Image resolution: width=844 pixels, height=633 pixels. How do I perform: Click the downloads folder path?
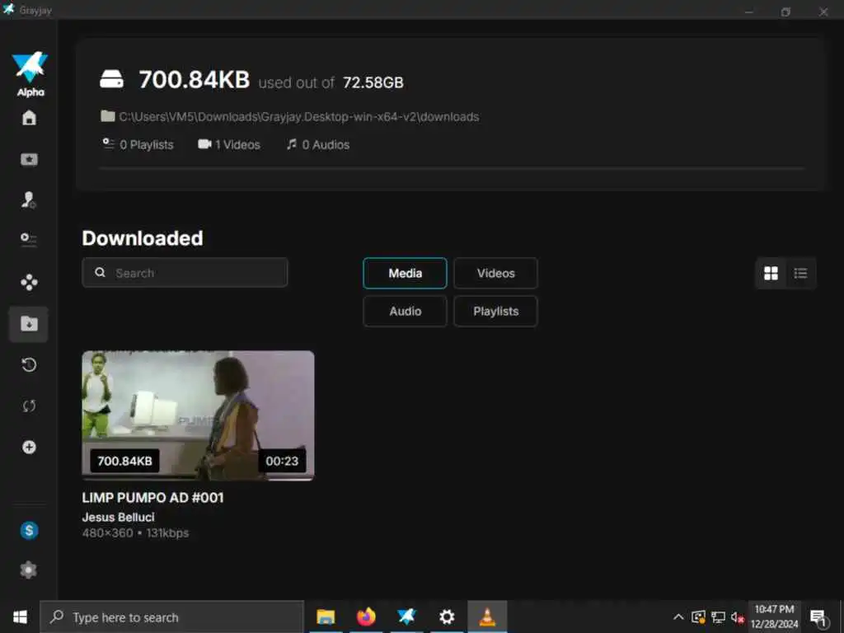point(298,117)
